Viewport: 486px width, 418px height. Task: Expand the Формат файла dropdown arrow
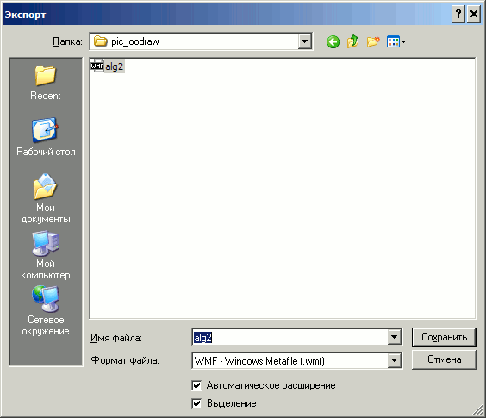click(395, 360)
